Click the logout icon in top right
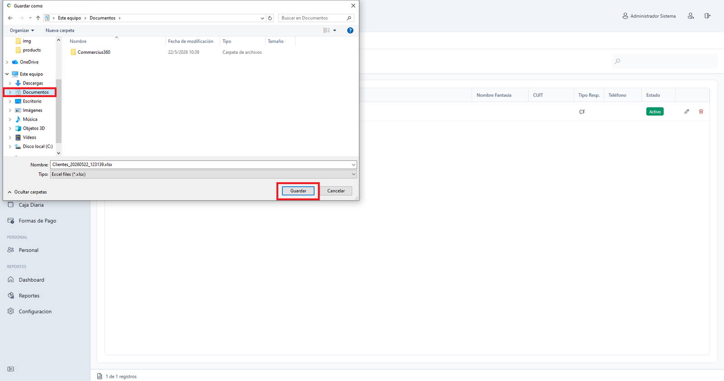 707,16
